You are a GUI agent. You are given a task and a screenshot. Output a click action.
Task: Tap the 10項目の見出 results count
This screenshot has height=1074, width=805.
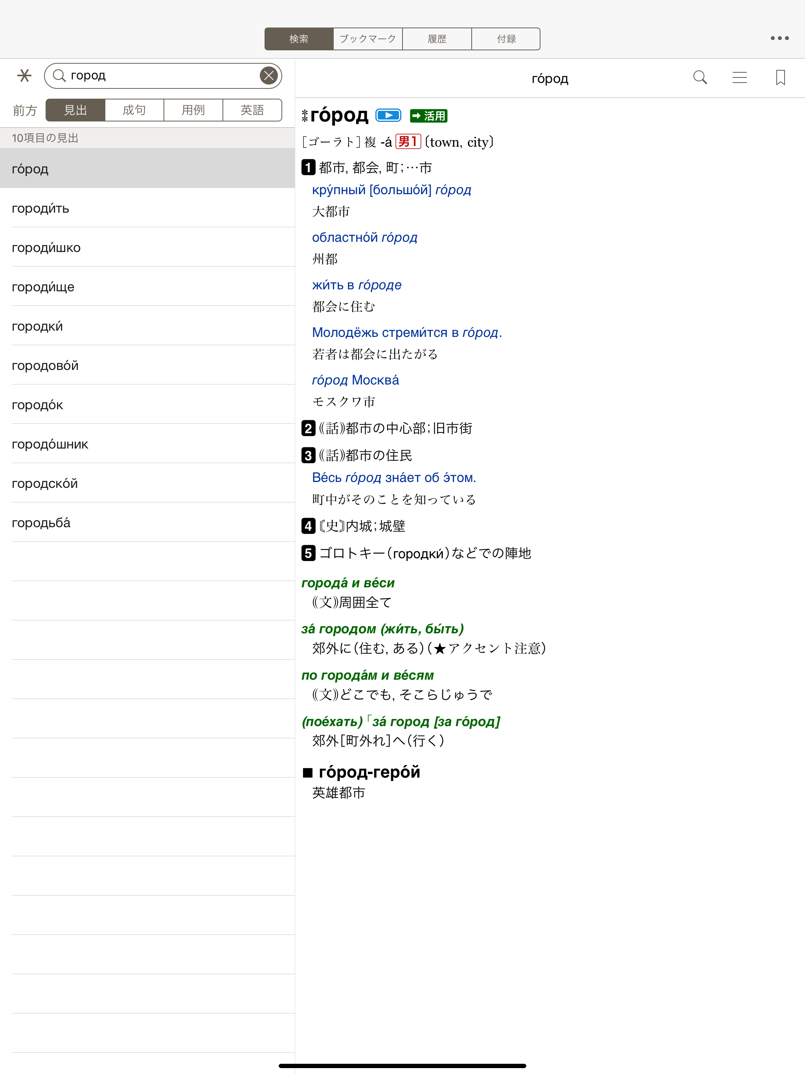pos(45,138)
